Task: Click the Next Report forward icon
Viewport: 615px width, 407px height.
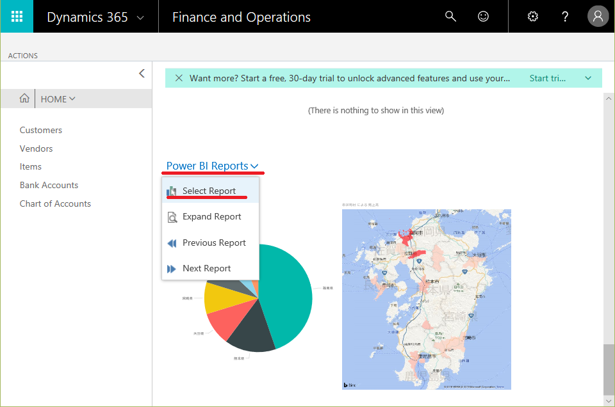Action: tap(172, 269)
